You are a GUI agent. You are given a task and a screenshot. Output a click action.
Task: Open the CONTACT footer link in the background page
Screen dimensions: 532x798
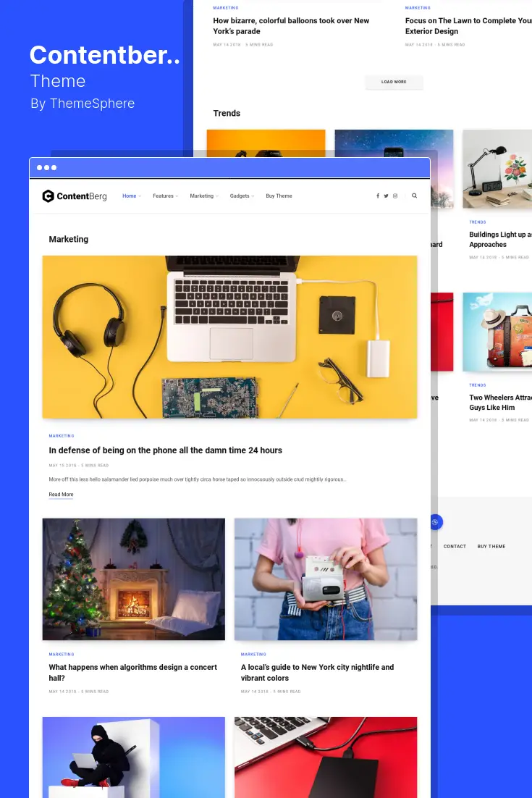(x=455, y=547)
